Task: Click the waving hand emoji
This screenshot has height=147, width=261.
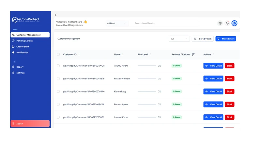Action: [85, 22]
